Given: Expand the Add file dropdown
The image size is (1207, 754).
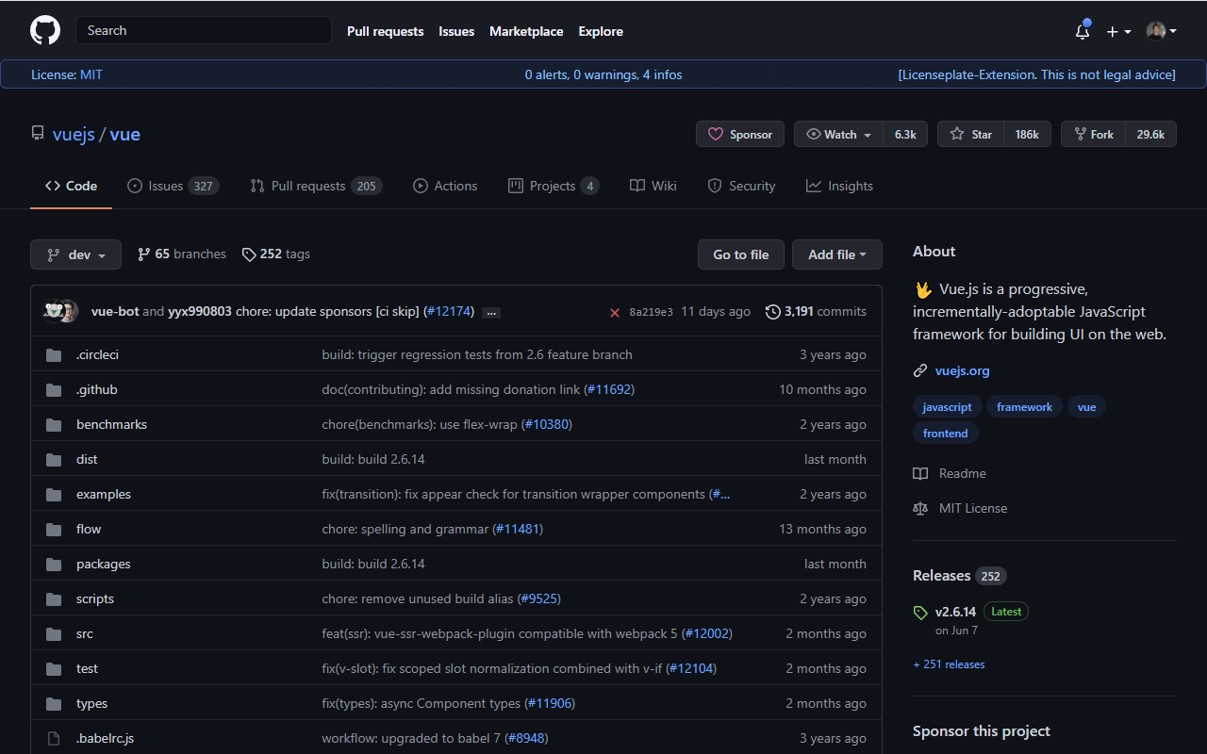Looking at the screenshot, I should click(837, 254).
